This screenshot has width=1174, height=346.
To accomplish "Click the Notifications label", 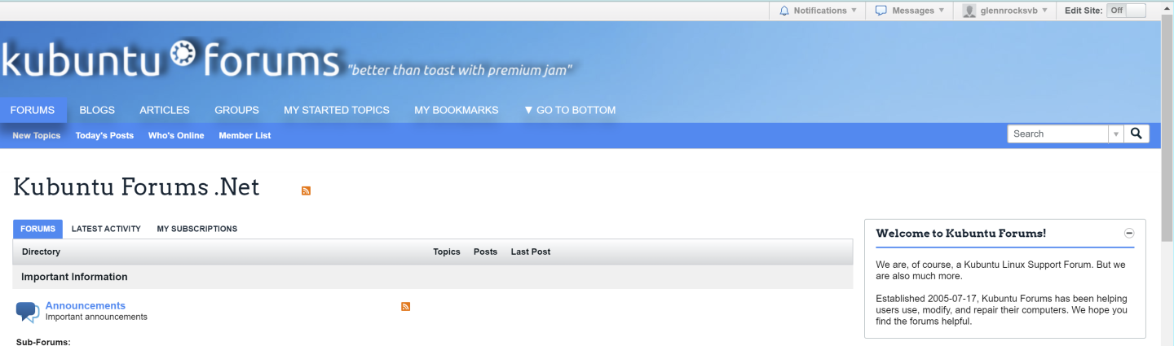I will click(x=820, y=11).
